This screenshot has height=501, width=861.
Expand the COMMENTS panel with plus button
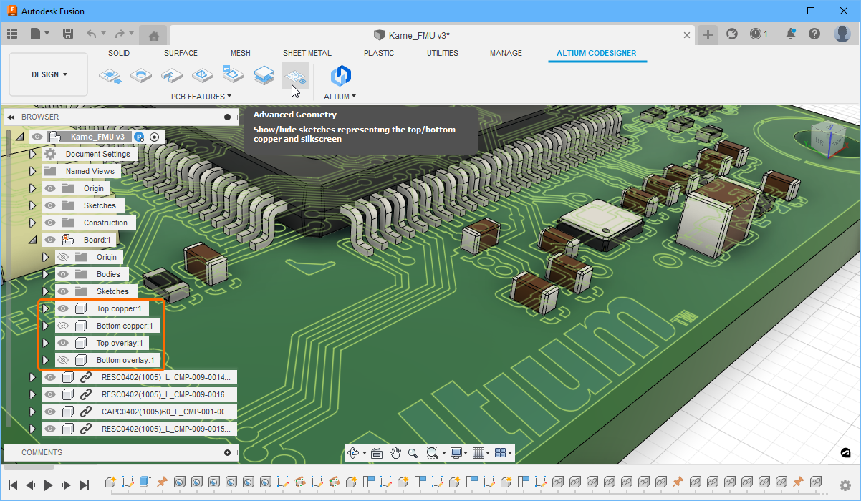pyautogui.click(x=227, y=452)
